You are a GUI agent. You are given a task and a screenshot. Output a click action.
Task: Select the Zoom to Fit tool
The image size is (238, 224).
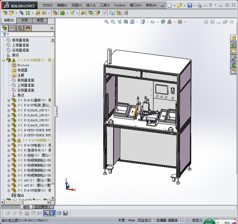tap(107, 22)
